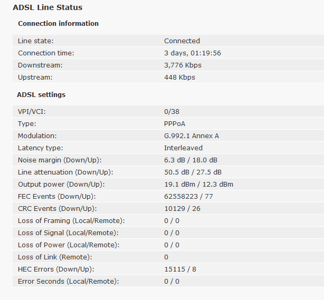324x300 pixels.
Task: Click the CRC Events 10129 / 26 value
Action: point(182,209)
